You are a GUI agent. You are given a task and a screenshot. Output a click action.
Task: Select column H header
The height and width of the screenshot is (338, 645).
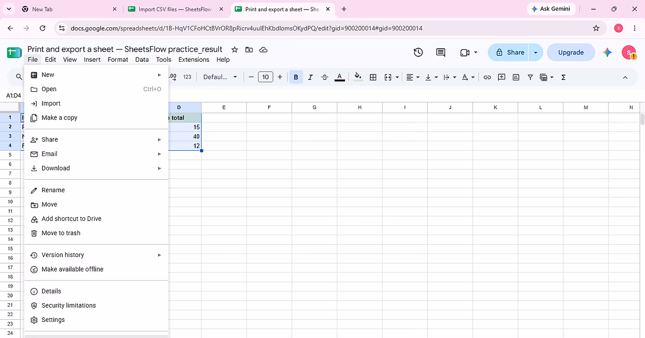tap(360, 107)
